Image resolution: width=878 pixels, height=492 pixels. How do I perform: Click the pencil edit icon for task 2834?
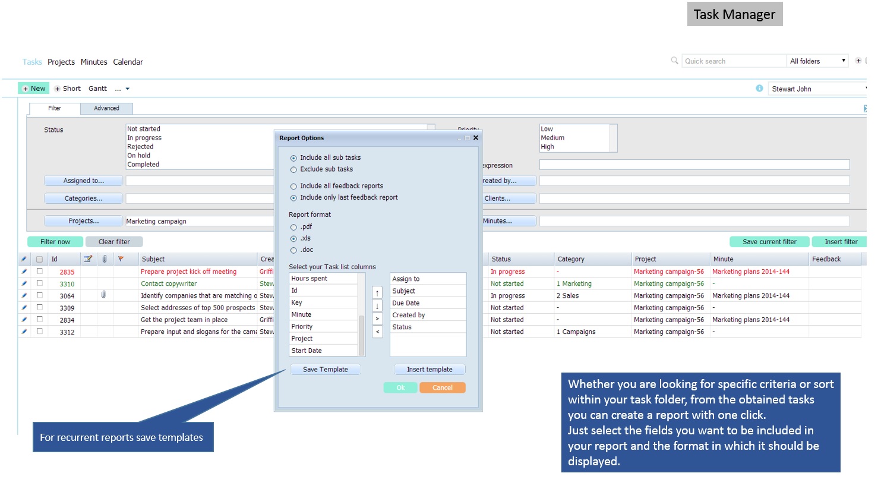tap(24, 320)
